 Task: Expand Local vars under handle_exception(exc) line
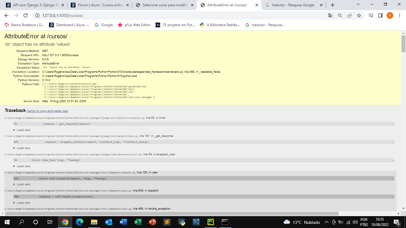point(22,203)
